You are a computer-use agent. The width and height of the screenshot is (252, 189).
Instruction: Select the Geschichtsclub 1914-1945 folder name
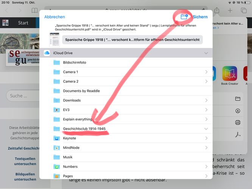pos(84,129)
